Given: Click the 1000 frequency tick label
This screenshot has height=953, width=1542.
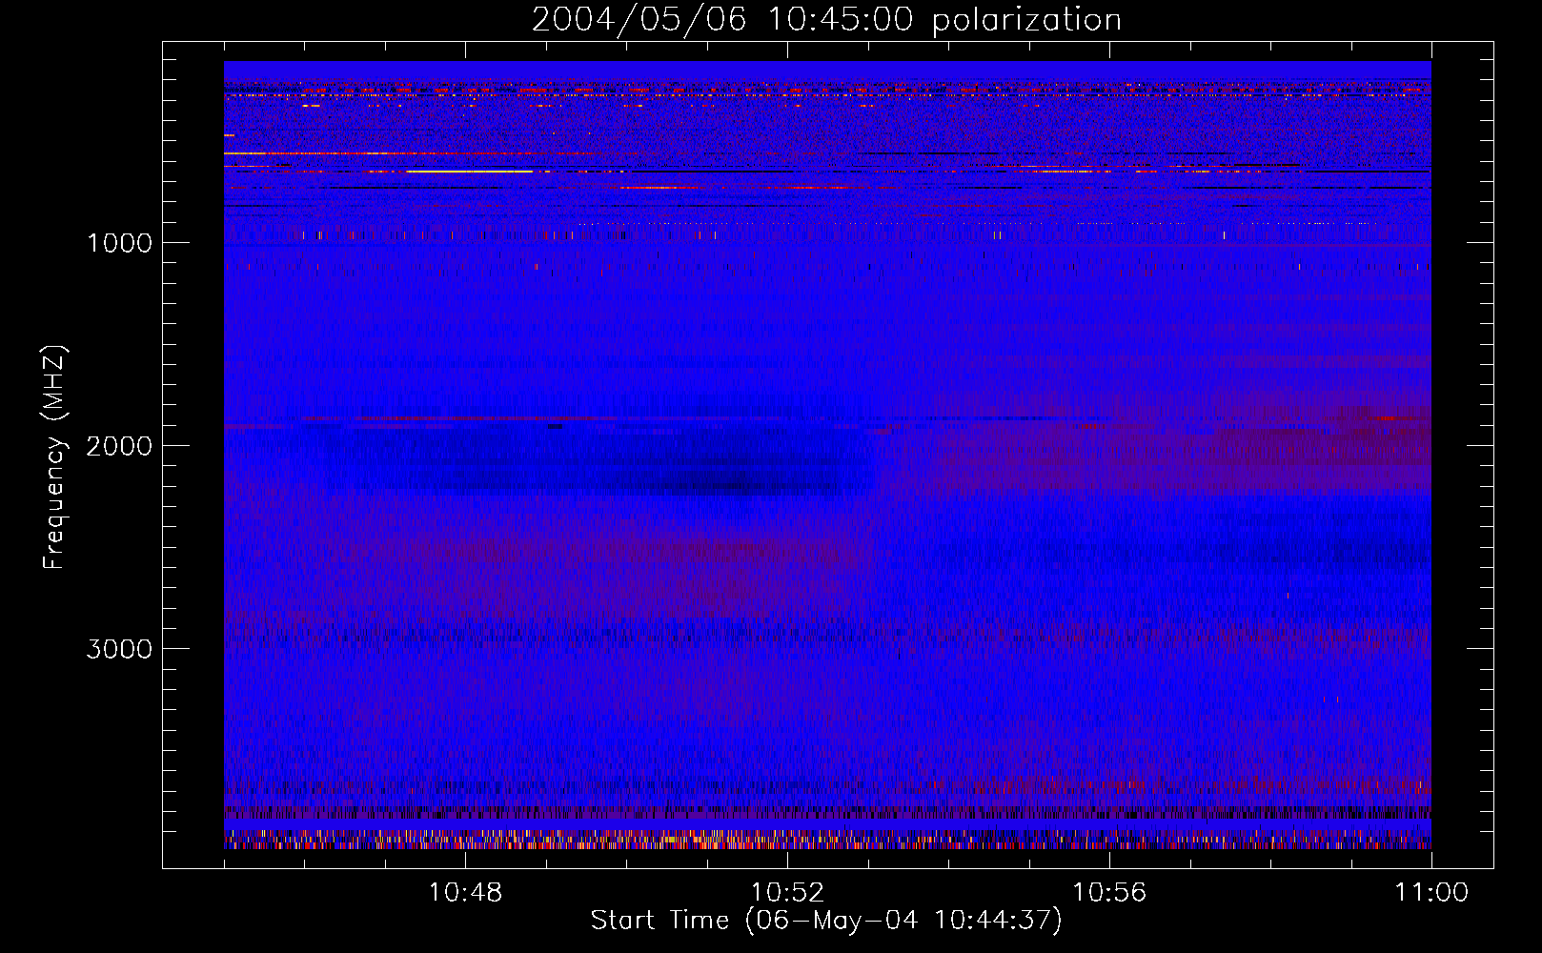Looking at the screenshot, I should point(119,243).
